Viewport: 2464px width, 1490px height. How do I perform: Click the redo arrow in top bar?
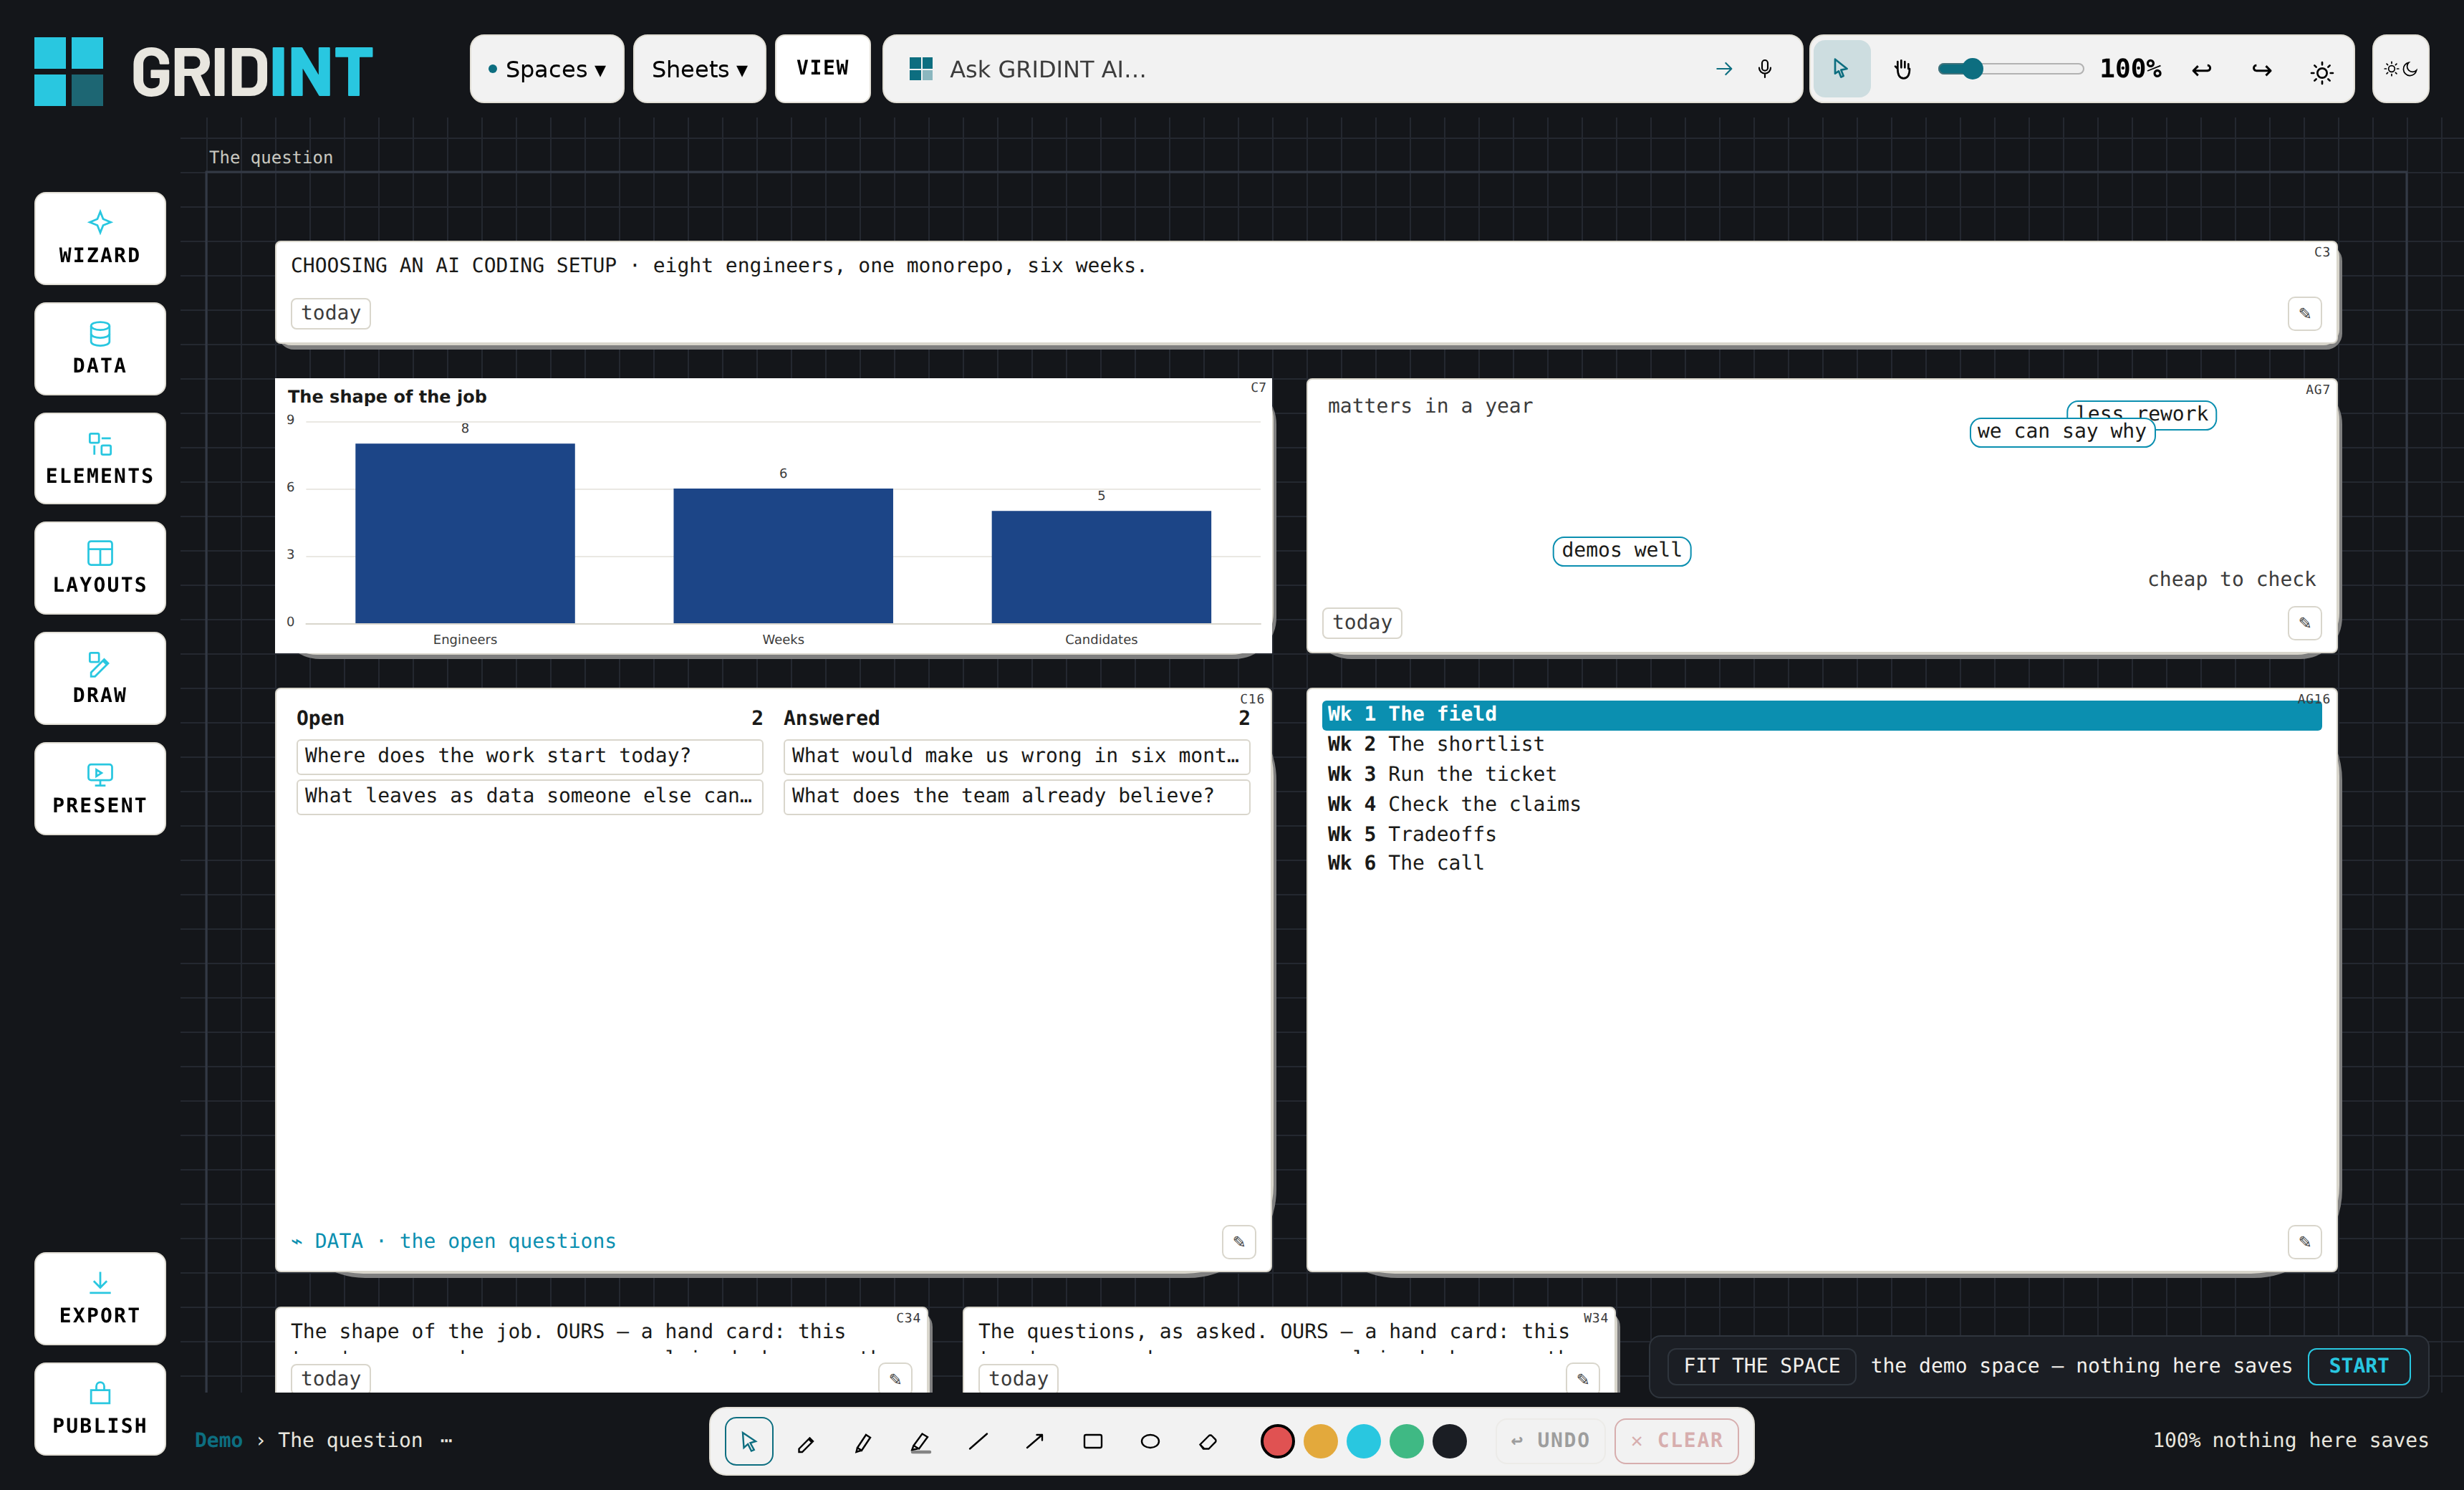tap(2261, 70)
